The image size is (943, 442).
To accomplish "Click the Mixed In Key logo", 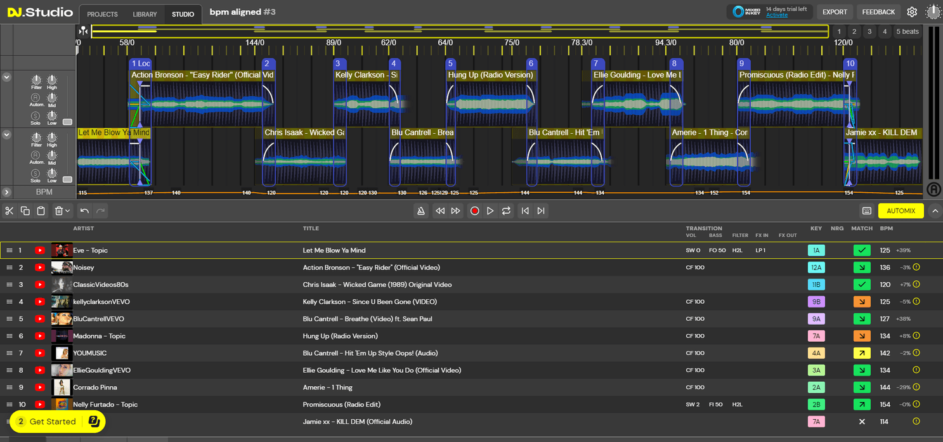I will click(x=746, y=12).
